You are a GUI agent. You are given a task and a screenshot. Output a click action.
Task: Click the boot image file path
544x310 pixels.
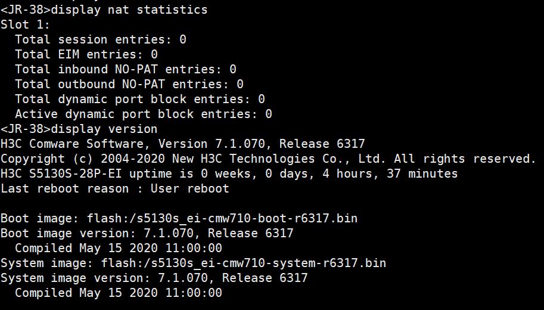[x=222, y=218]
